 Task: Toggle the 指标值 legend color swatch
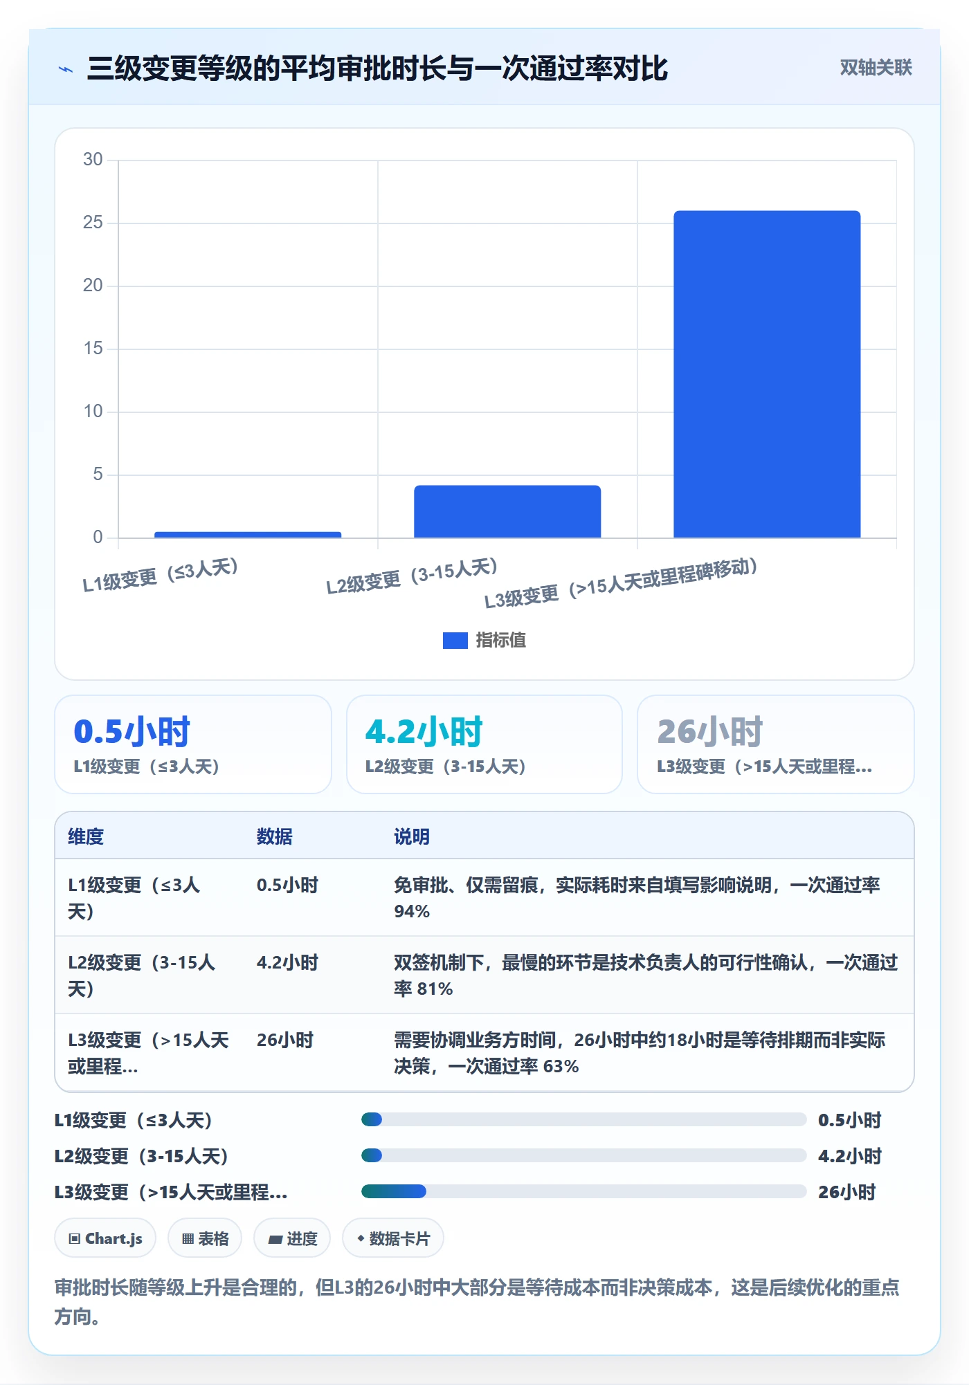click(x=455, y=641)
